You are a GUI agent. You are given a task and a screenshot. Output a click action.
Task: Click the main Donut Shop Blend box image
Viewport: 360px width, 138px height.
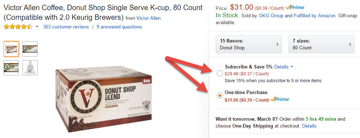tap(103, 99)
